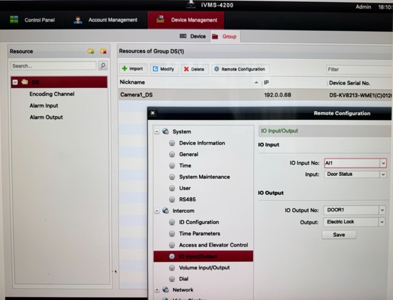Screen dimensions: 393x300
Task: Switch to the Account Management tab
Action: click(106, 20)
